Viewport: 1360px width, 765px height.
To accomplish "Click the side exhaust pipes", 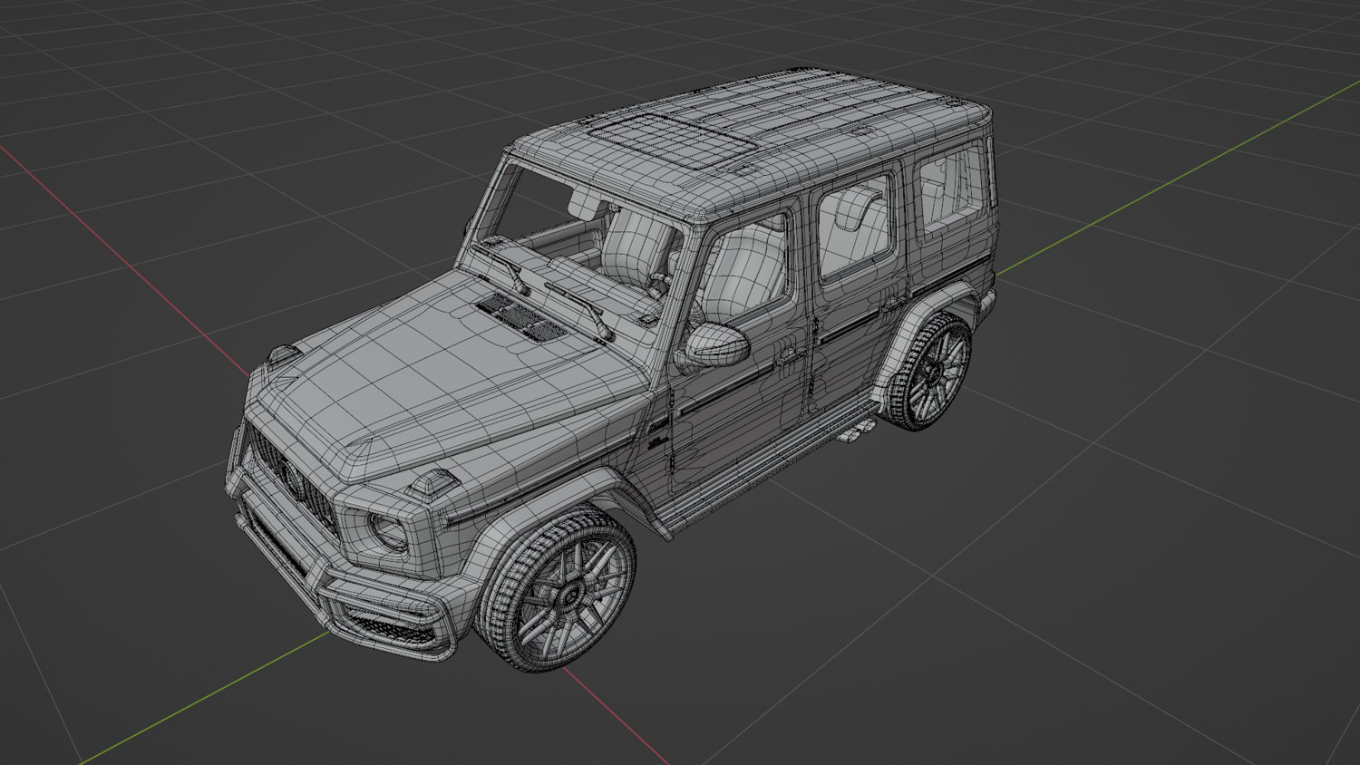I will pyautogui.click(x=857, y=431).
